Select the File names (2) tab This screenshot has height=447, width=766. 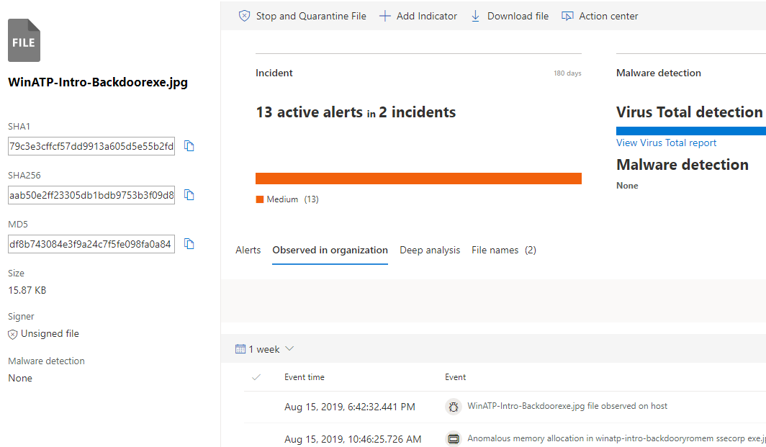[503, 250]
